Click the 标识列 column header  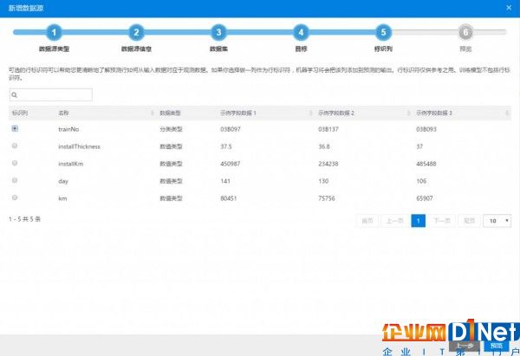tap(20, 113)
